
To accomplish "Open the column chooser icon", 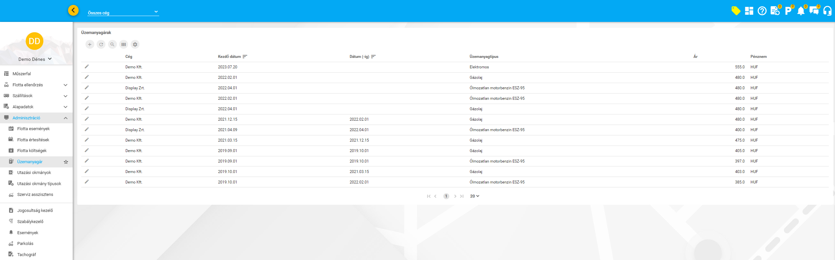I will (x=123, y=44).
